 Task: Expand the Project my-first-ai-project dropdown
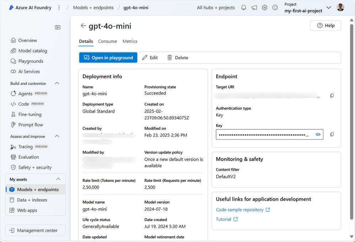(x=328, y=7)
